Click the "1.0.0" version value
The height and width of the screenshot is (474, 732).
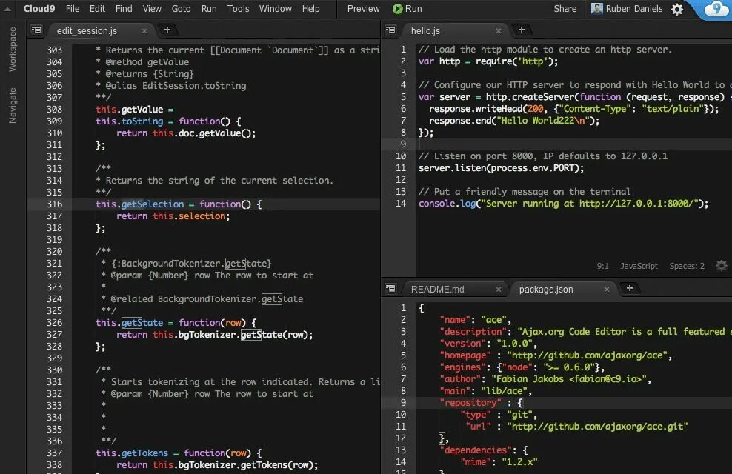coord(514,344)
